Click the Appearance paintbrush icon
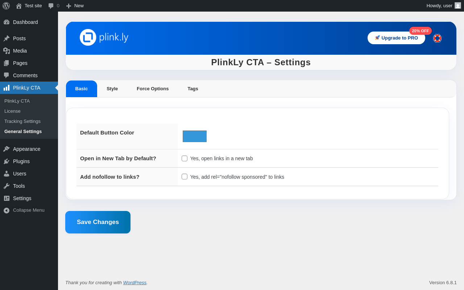Viewport: 464px width, 290px height. pos(7,149)
